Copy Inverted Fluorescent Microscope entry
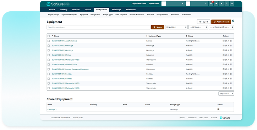The image size is (257, 130). [226, 69]
